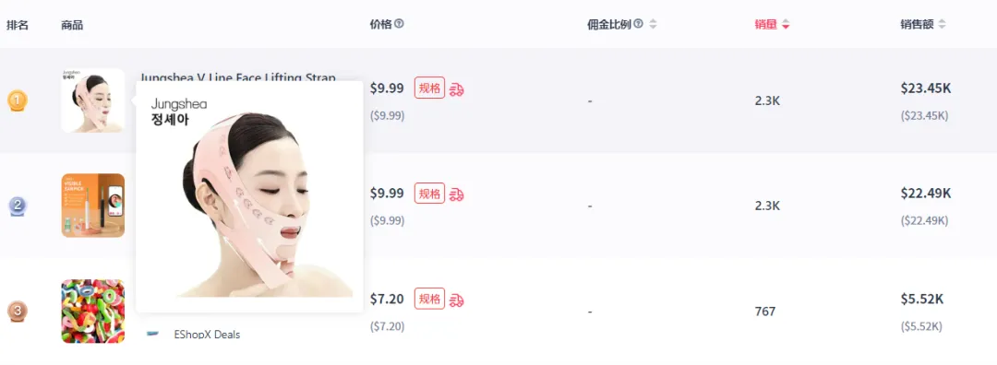Click the 规格 button on the second row
This screenshot has width=997, height=365.
point(430,193)
